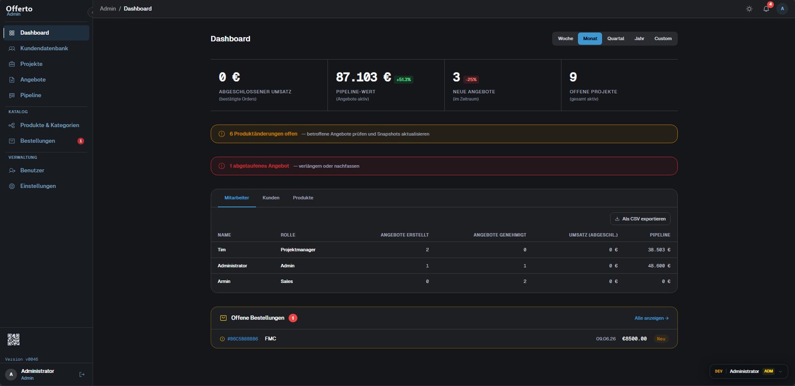795x386 pixels.
Task: Click the Kundendatenbank people icon
Action: click(x=12, y=49)
